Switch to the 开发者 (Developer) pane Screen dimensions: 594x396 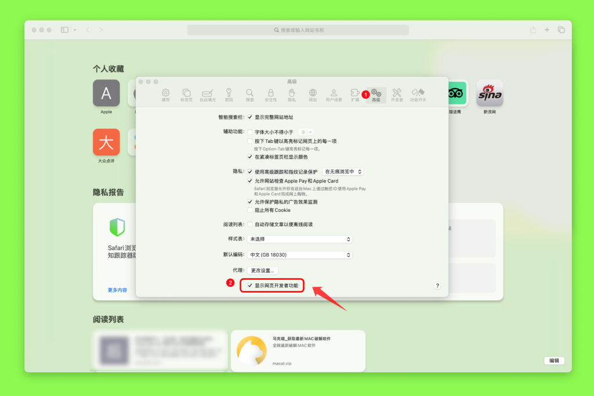point(397,95)
